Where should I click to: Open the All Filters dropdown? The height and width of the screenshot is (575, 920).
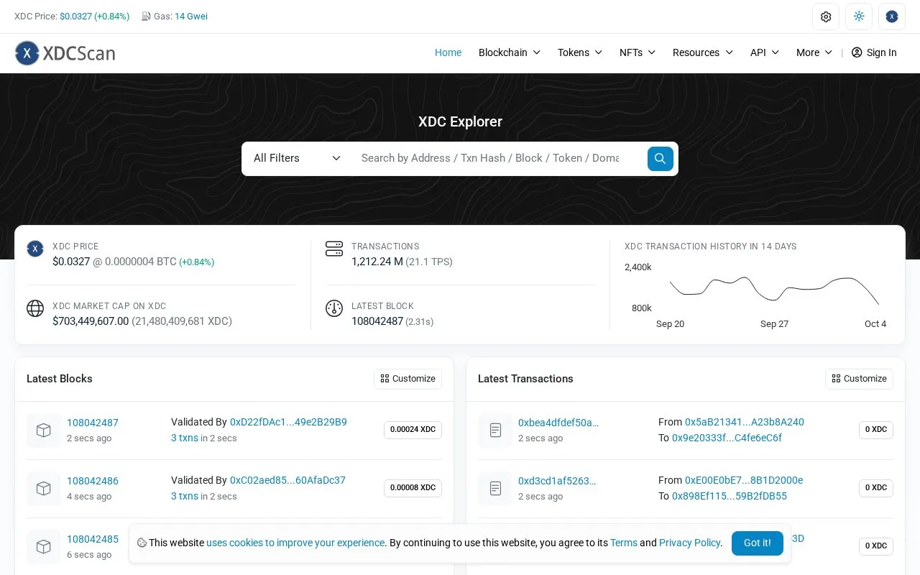point(297,158)
